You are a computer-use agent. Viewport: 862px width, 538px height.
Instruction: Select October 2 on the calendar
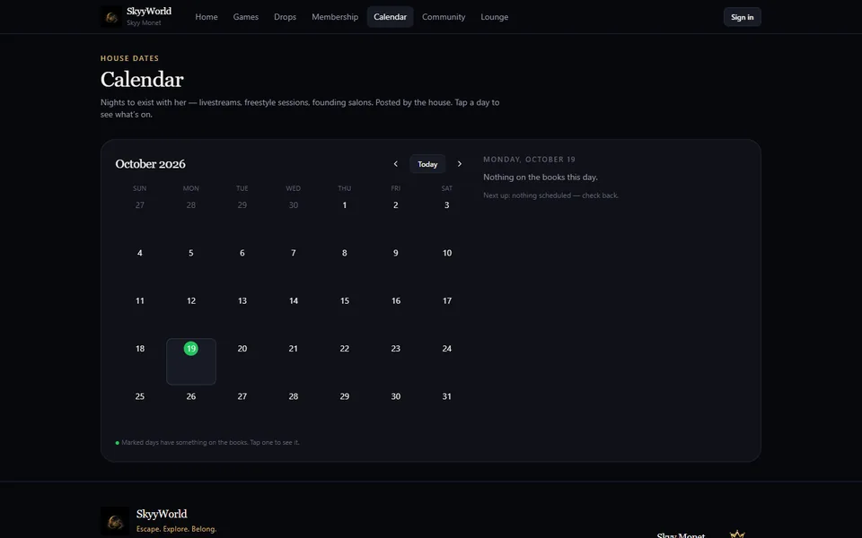pyautogui.click(x=396, y=218)
